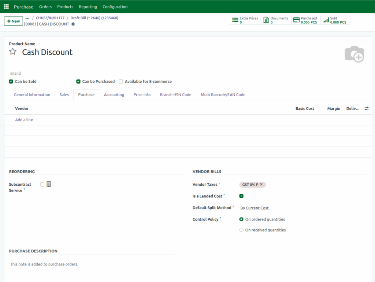Select On received quantities control policy
Screen dimensions: 375x282
(241, 230)
